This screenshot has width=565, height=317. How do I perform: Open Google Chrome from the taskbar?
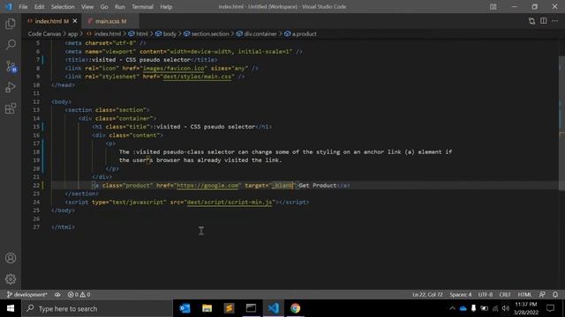(295, 308)
